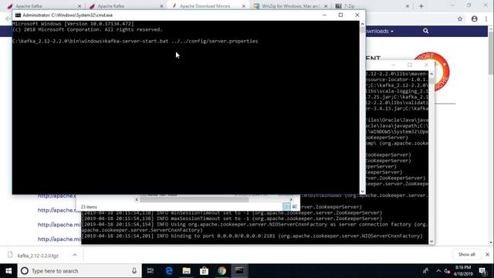Open the WinZip for Windows tab
494x278 pixels.
[x=290, y=6]
